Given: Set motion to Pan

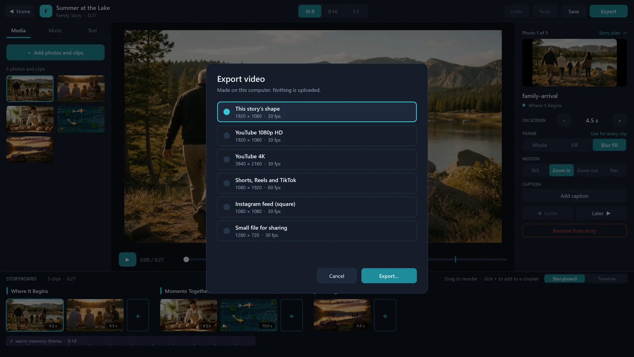Looking at the screenshot, I should click(x=613, y=171).
